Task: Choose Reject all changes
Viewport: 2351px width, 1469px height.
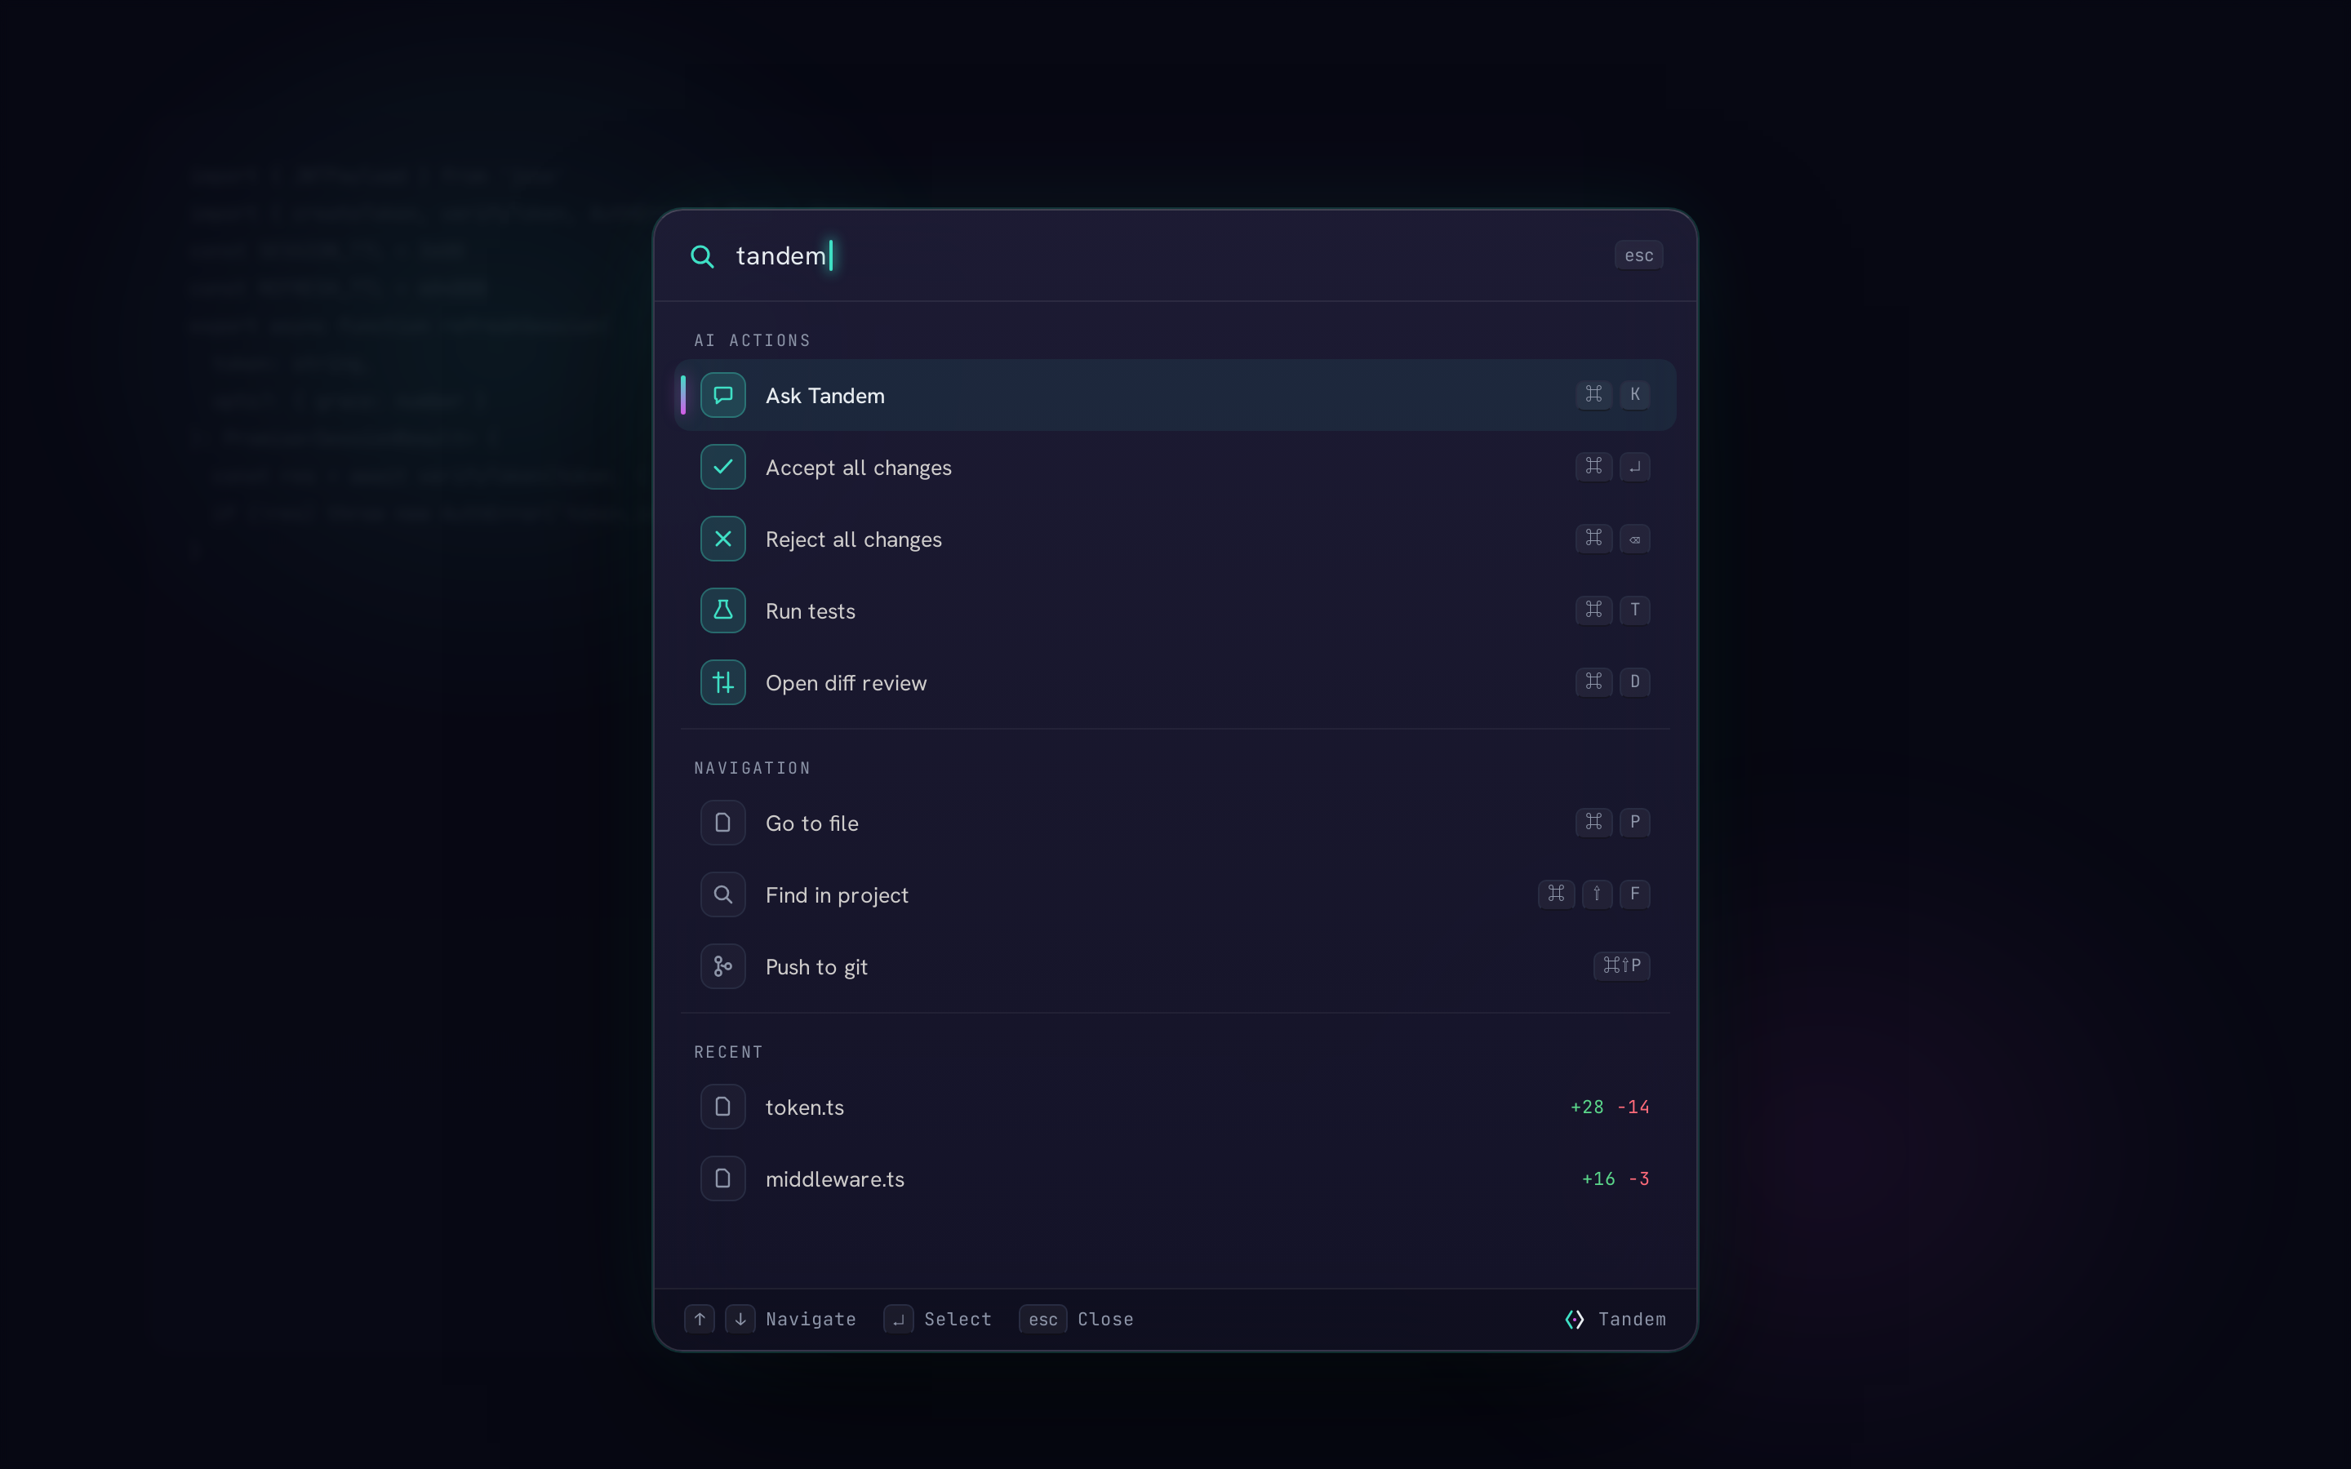Action: click(x=1175, y=539)
